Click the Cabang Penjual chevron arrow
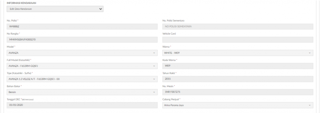Screen dimensions: 320x113 (310, 105)
